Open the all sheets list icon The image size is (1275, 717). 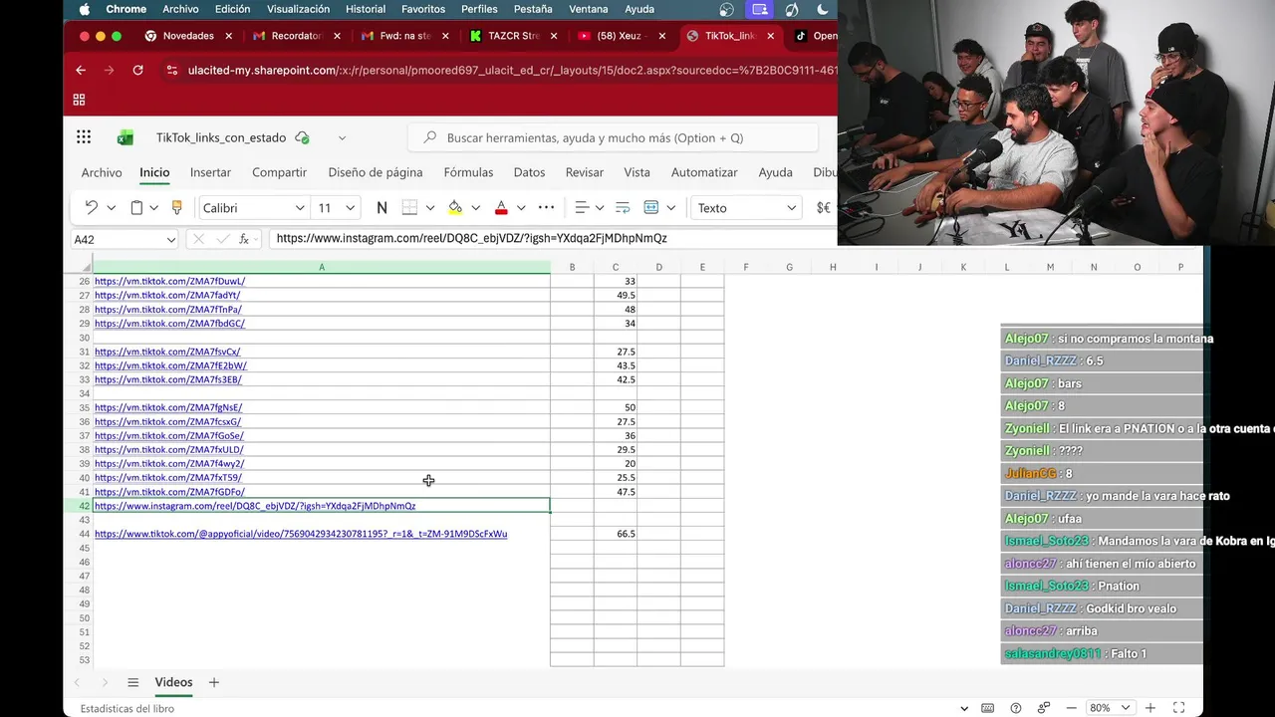[x=132, y=682]
